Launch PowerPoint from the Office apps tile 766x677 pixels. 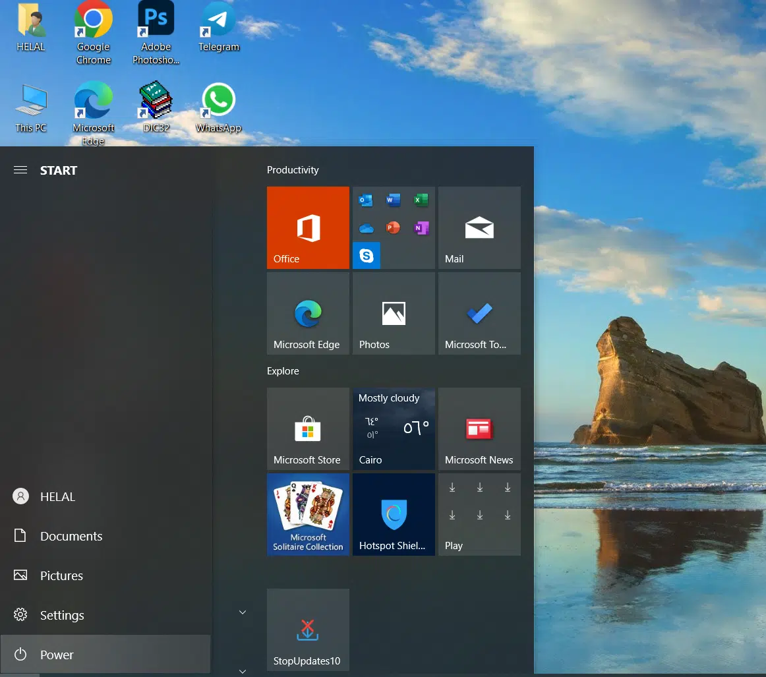click(x=394, y=227)
